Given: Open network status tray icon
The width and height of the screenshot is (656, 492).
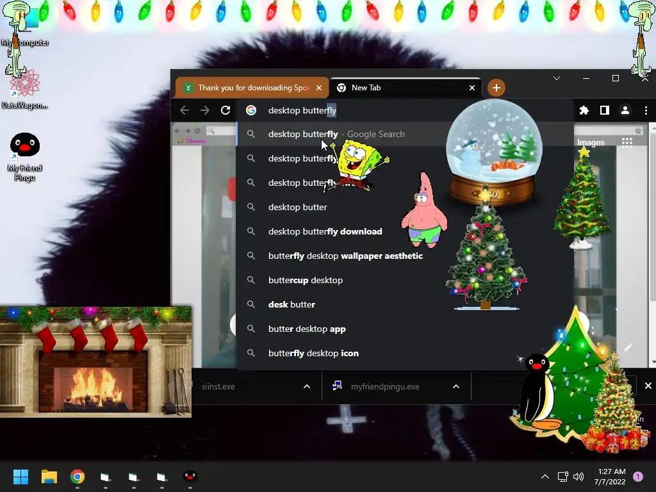Looking at the screenshot, I should [562, 477].
